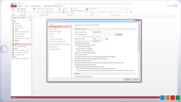
Task: Sort with the Ascendente command
Action: tap(41, 8)
